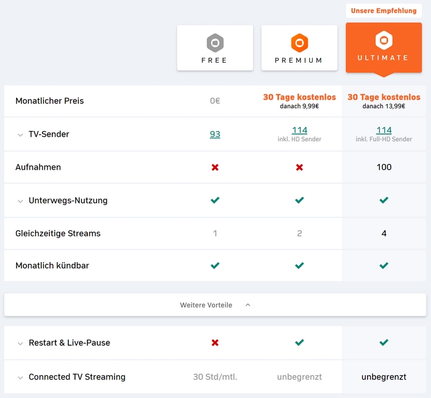Click the '100' Aufnahmen value for Ultimate
The image size is (431, 398).
pyautogui.click(x=384, y=167)
